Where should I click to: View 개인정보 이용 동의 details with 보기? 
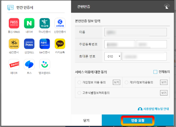pos(116,82)
